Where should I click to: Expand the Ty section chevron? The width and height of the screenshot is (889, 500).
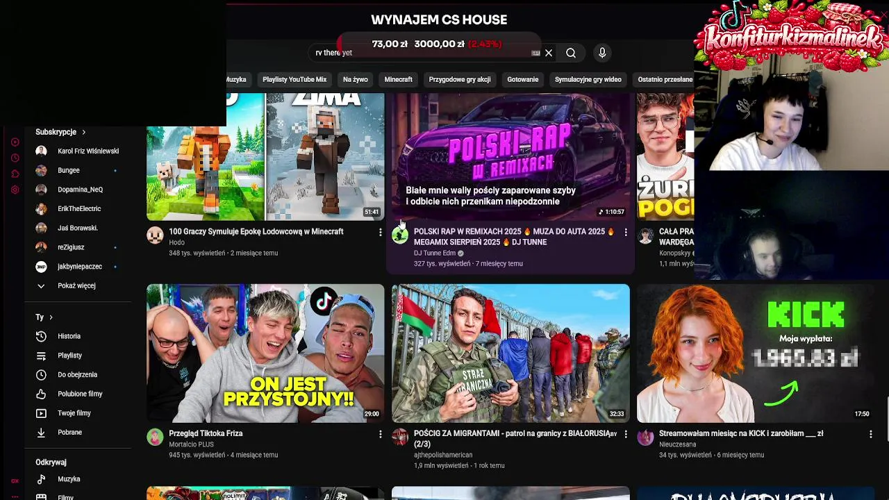pos(51,317)
